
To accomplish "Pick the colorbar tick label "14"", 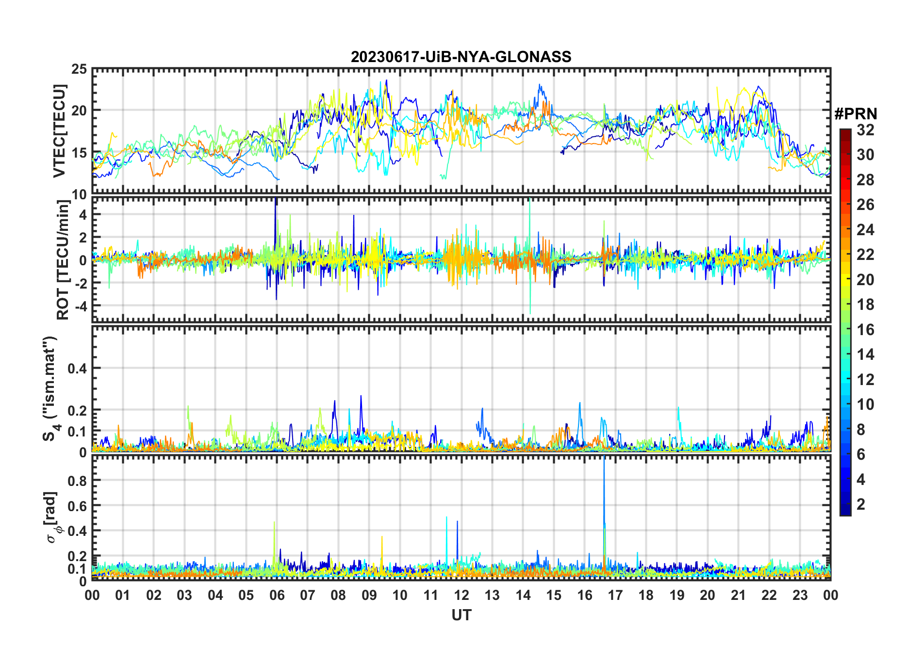I will [865, 355].
